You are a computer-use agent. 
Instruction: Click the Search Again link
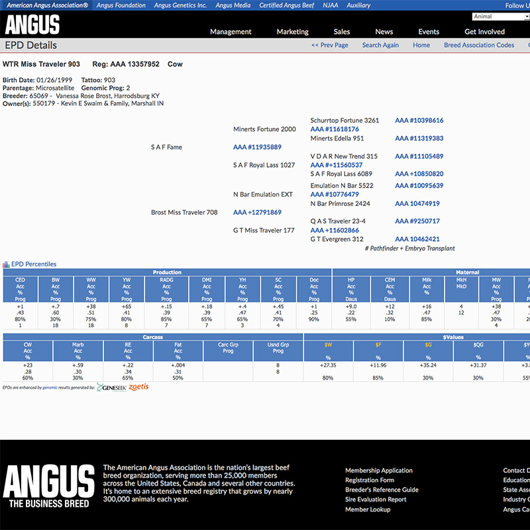click(x=380, y=45)
